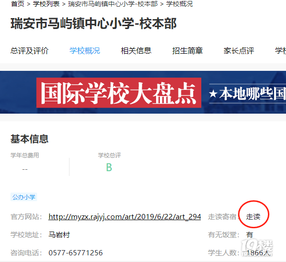286x262 pixels.
Task: Select the 学校概况 tab
Action: click(x=85, y=51)
